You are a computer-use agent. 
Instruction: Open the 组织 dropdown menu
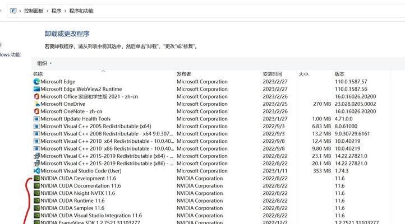point(44,63)
